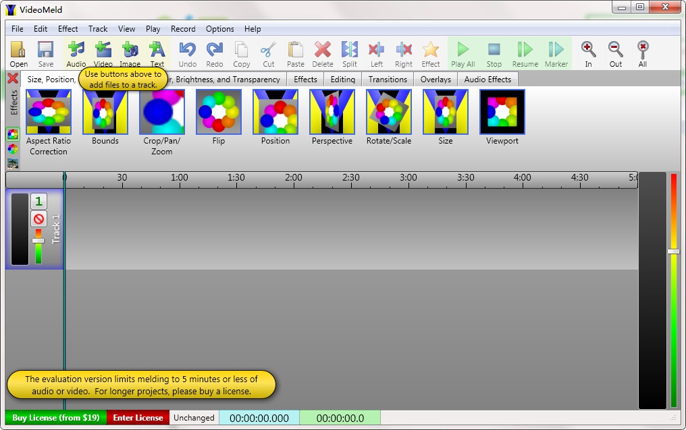
Task: Open the Play menu
Action: pyautogui.click(x=153, y=29)
